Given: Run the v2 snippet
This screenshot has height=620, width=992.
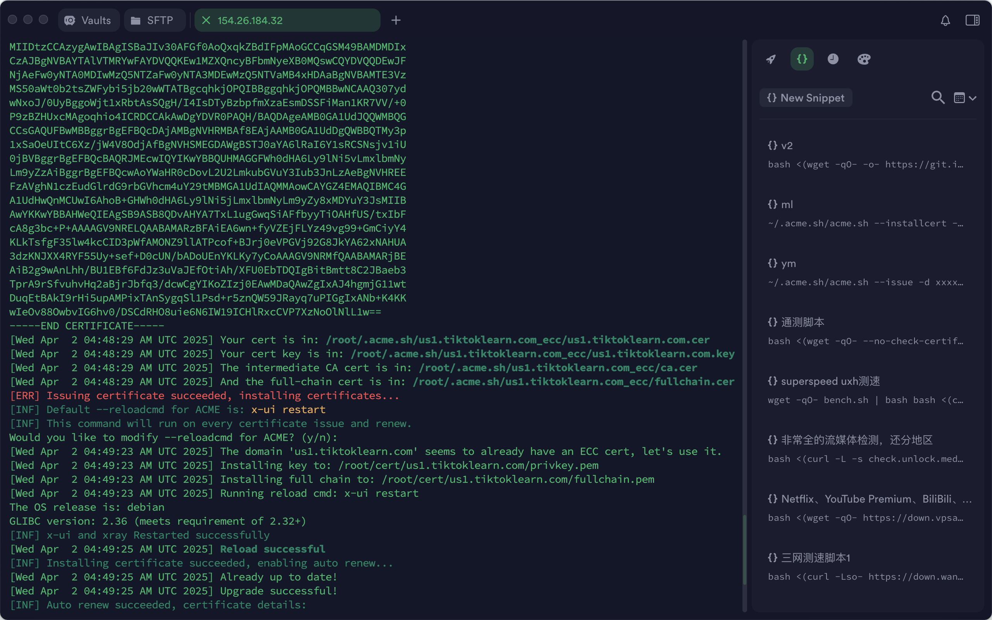Looking at the screenshot, I should [865, 155].
